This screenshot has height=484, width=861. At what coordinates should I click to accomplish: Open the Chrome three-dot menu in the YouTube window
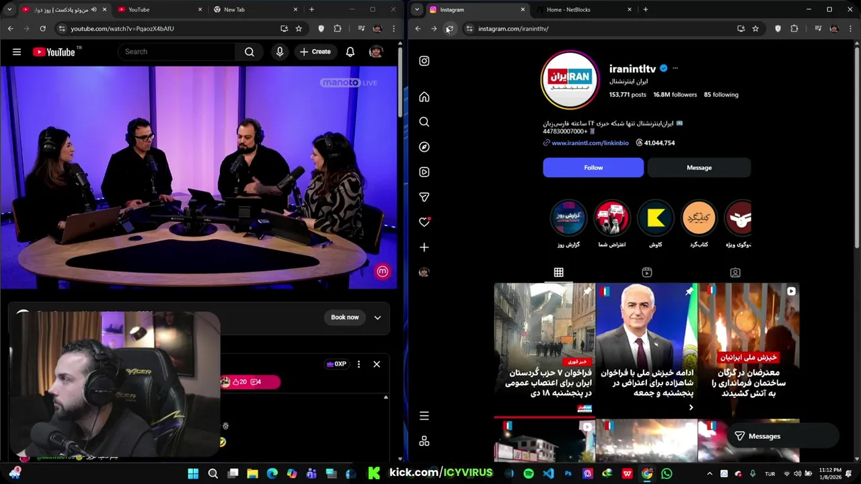[x=394, y=28]
